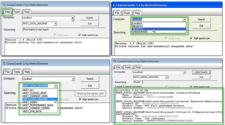Open Tools tab in top-right window

[x=127, y=13]
